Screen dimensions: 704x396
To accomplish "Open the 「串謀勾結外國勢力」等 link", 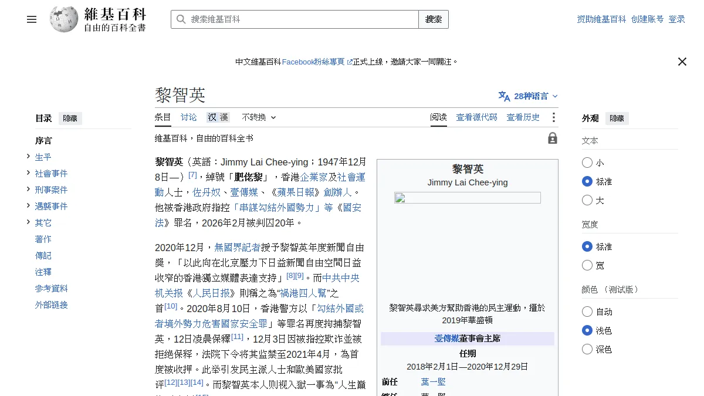I will (x=283, y=208).
